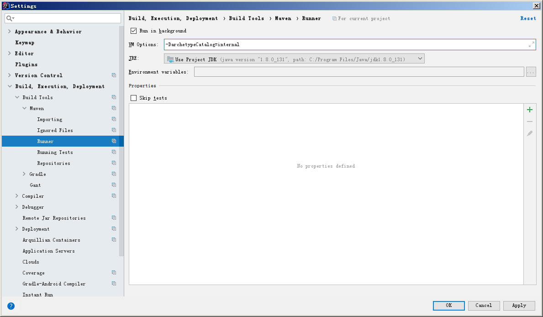Collapse the Build Tools node
543x317 pixels.
pos(17,97)
